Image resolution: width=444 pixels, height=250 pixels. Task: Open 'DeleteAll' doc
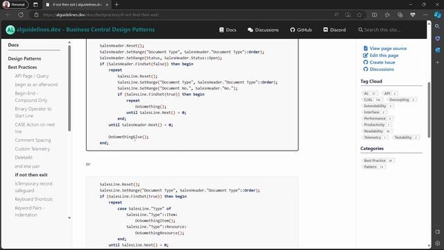pos(24,158)
